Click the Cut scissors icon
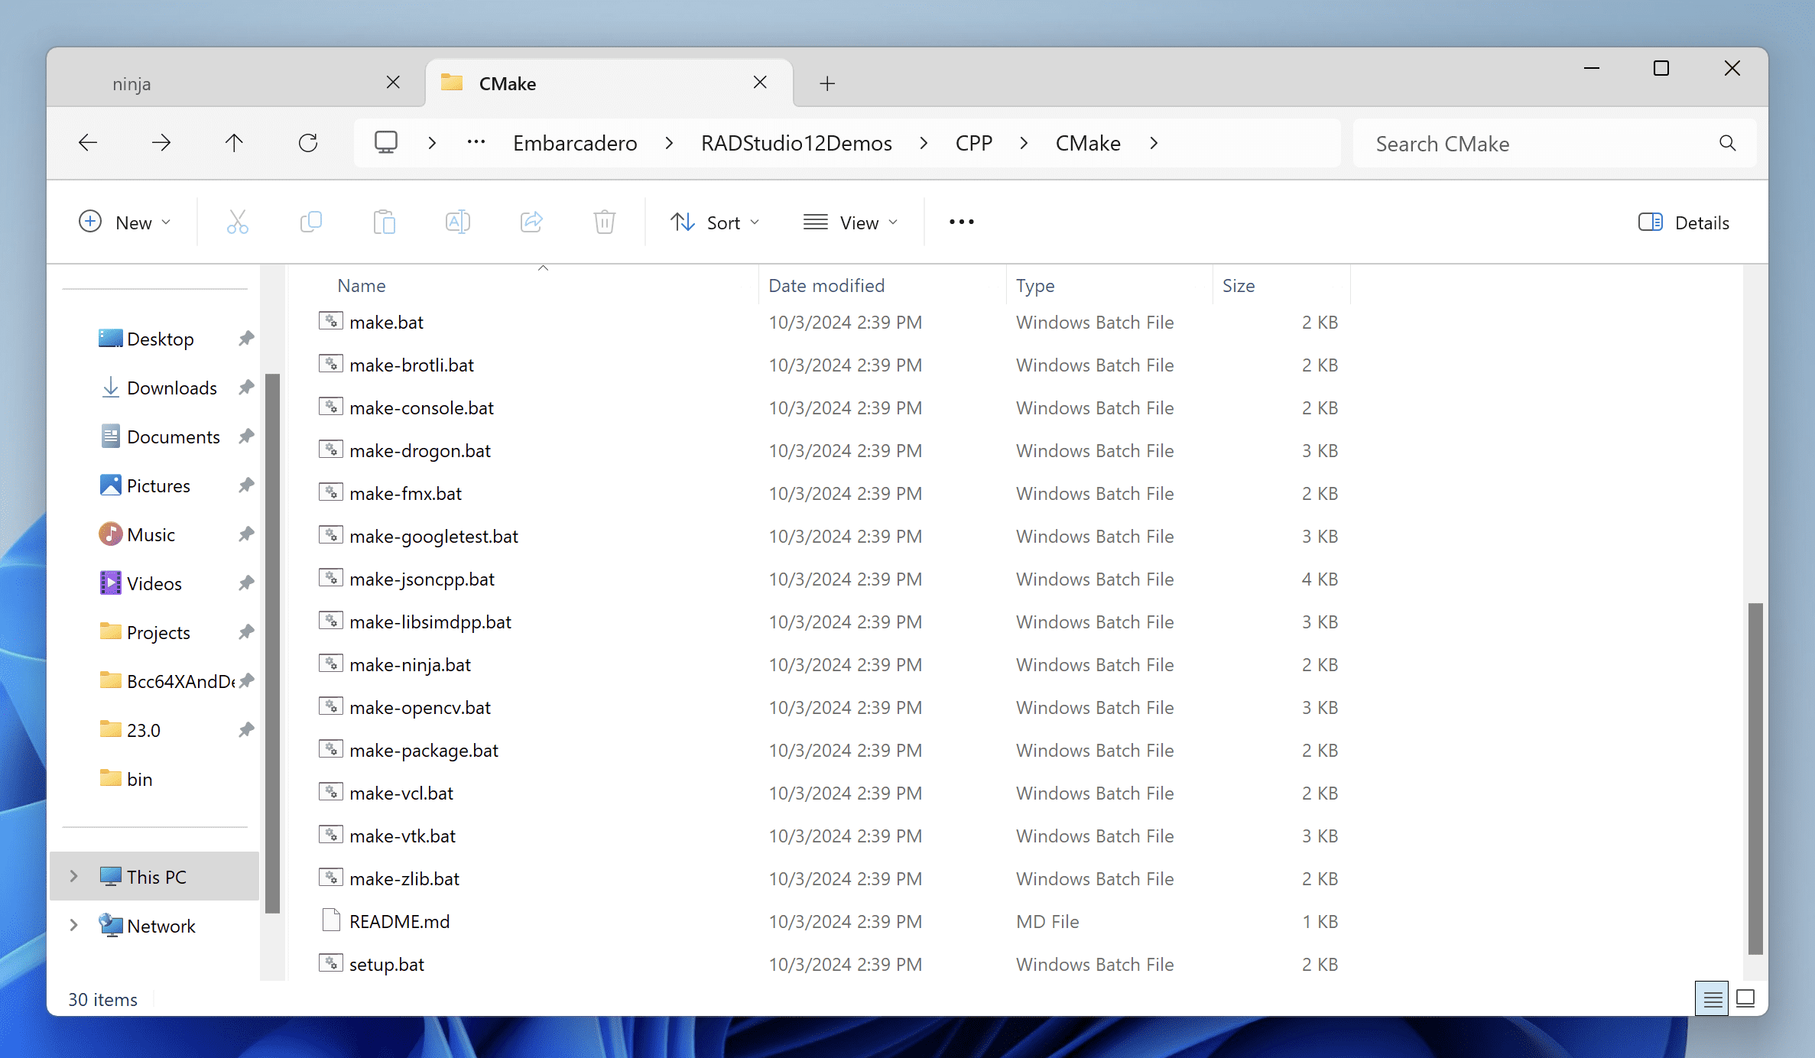 pos(237,222)
